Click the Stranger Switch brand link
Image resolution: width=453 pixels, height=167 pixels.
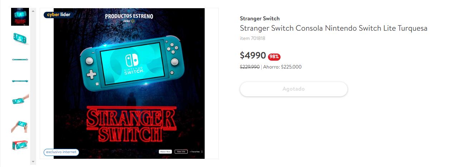pos(259,19)
